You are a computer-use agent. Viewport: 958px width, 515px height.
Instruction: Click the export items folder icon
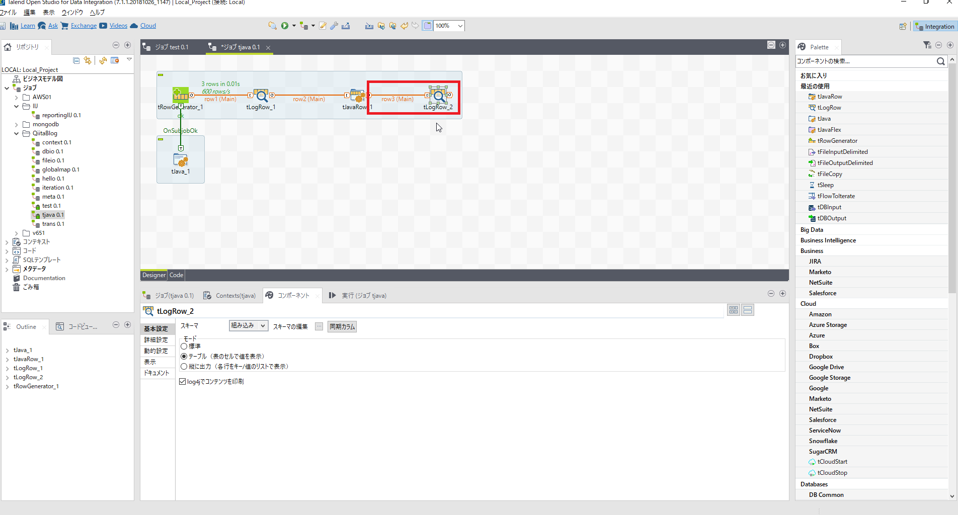click(x=381, y=26)
